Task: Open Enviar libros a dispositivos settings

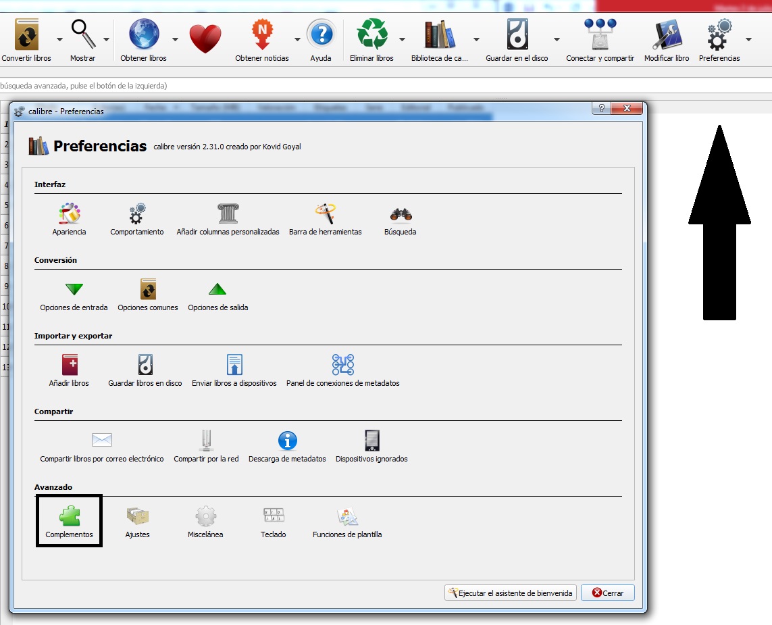Action: click(233, 368)
